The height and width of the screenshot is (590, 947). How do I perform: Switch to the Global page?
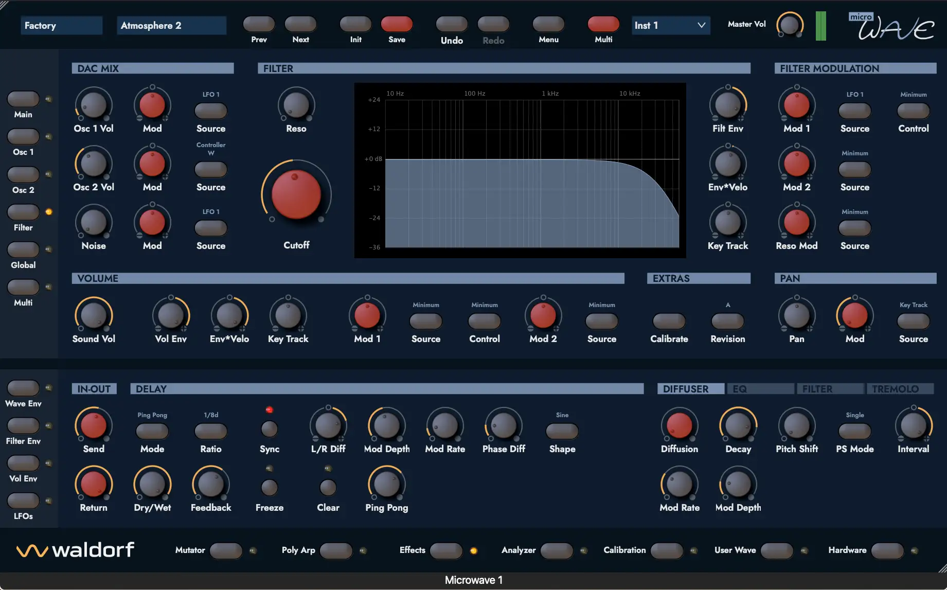23,249
